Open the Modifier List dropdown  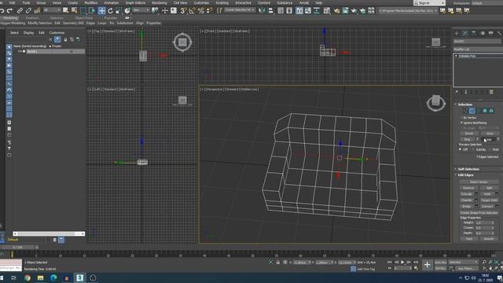[478, 49]
